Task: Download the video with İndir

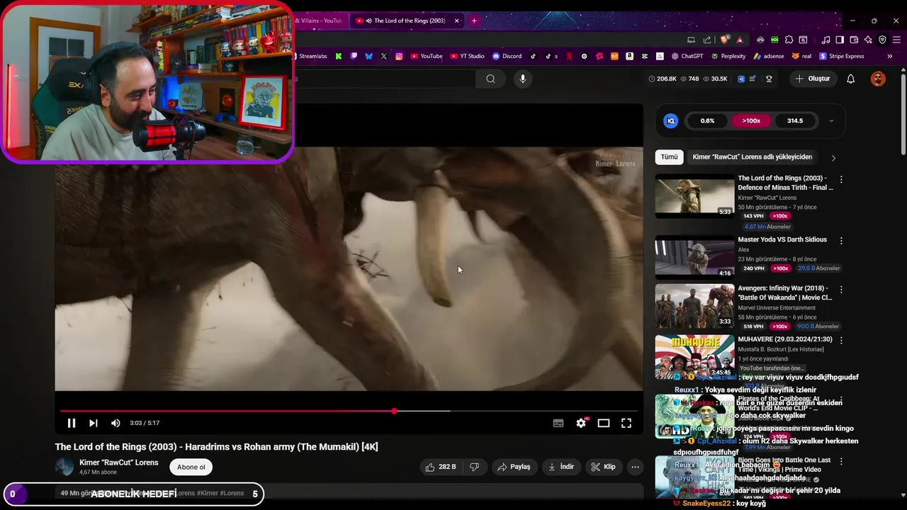Action: click(x=561, y=467)
